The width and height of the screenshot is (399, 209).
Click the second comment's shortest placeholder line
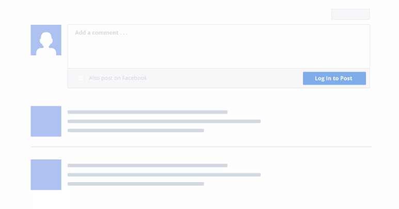point(136,184)
